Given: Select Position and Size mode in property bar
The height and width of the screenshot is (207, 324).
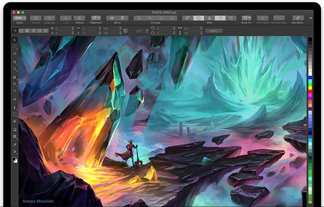Looking at the screenshot, I should coord(15,31).
